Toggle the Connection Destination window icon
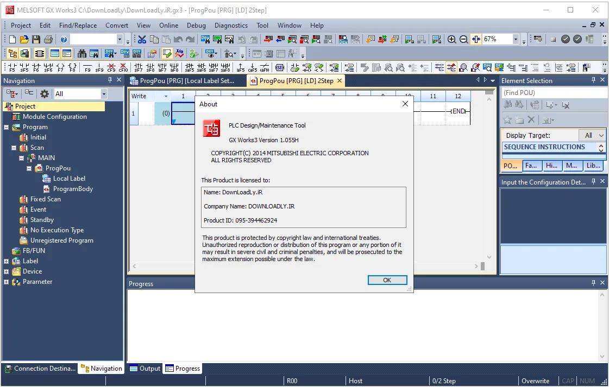Screen dimensions: 609x387 point(25,53)
